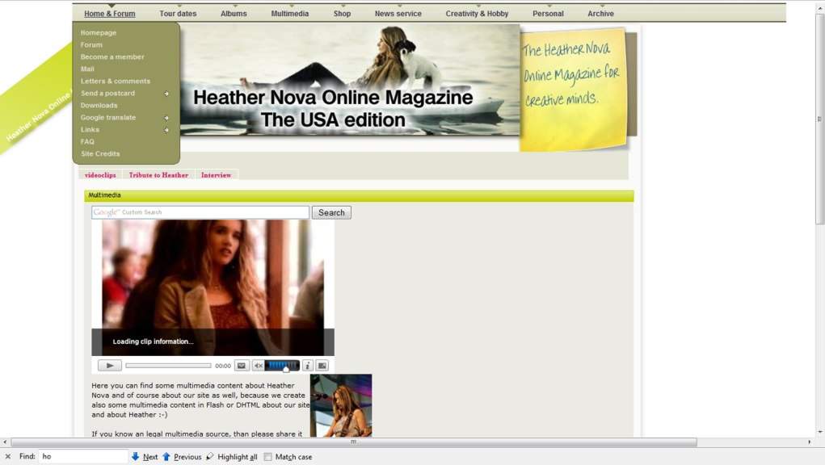The image size is (825, 465).
Task: Open the Albums menu
Action: click(234, 14)
